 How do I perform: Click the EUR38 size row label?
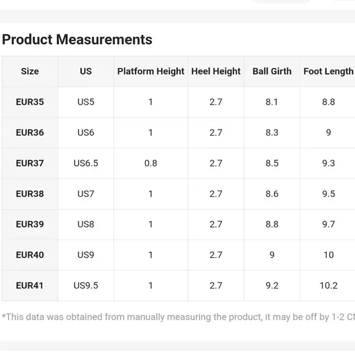tap(30, 194)
